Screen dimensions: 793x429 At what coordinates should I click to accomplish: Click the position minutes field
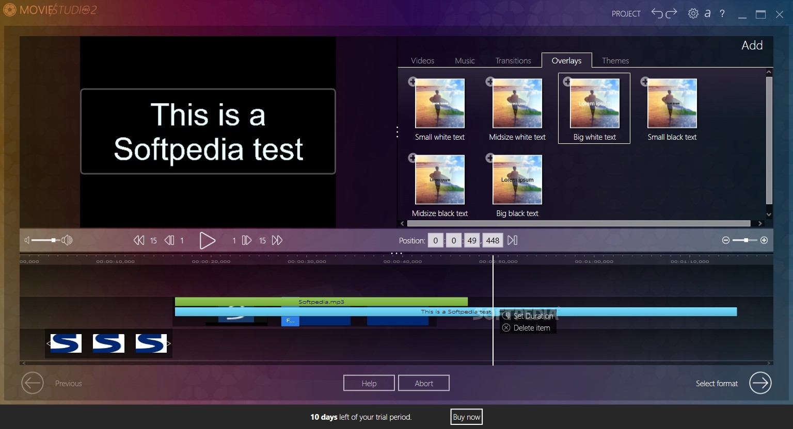454,240
